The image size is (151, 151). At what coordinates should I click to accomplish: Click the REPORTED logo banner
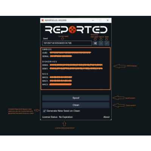coord(76,30)
